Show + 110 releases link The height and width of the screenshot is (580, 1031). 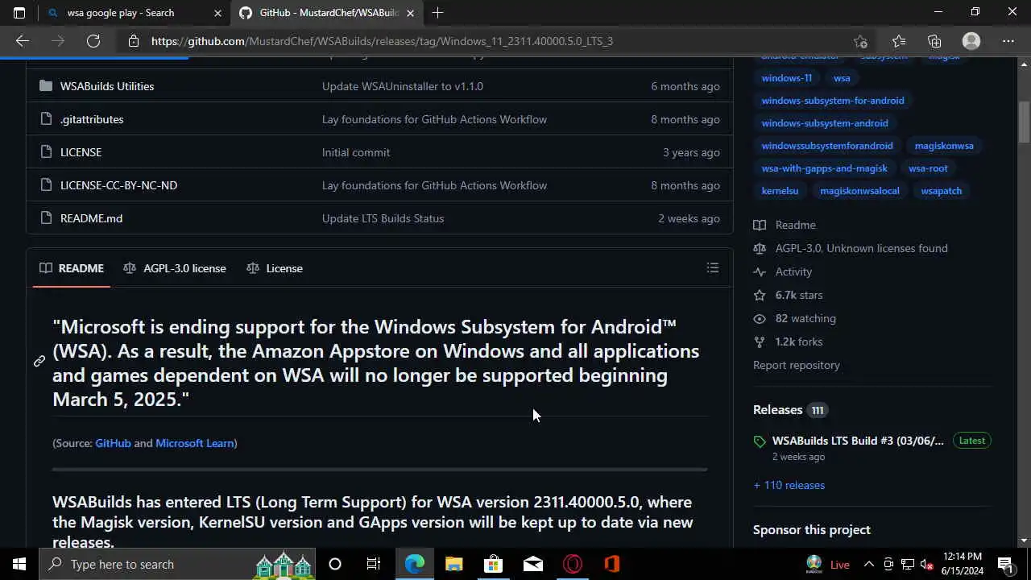pyautogui.click(x=789, y=485)
